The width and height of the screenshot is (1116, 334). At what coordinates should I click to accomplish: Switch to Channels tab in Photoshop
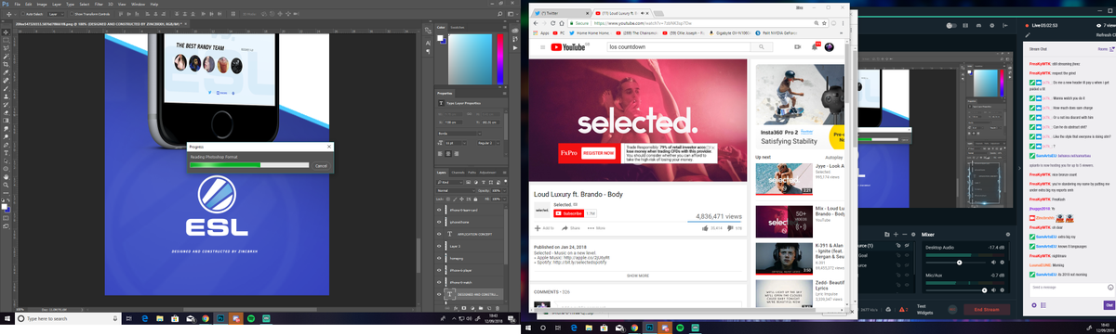point(458,173)
